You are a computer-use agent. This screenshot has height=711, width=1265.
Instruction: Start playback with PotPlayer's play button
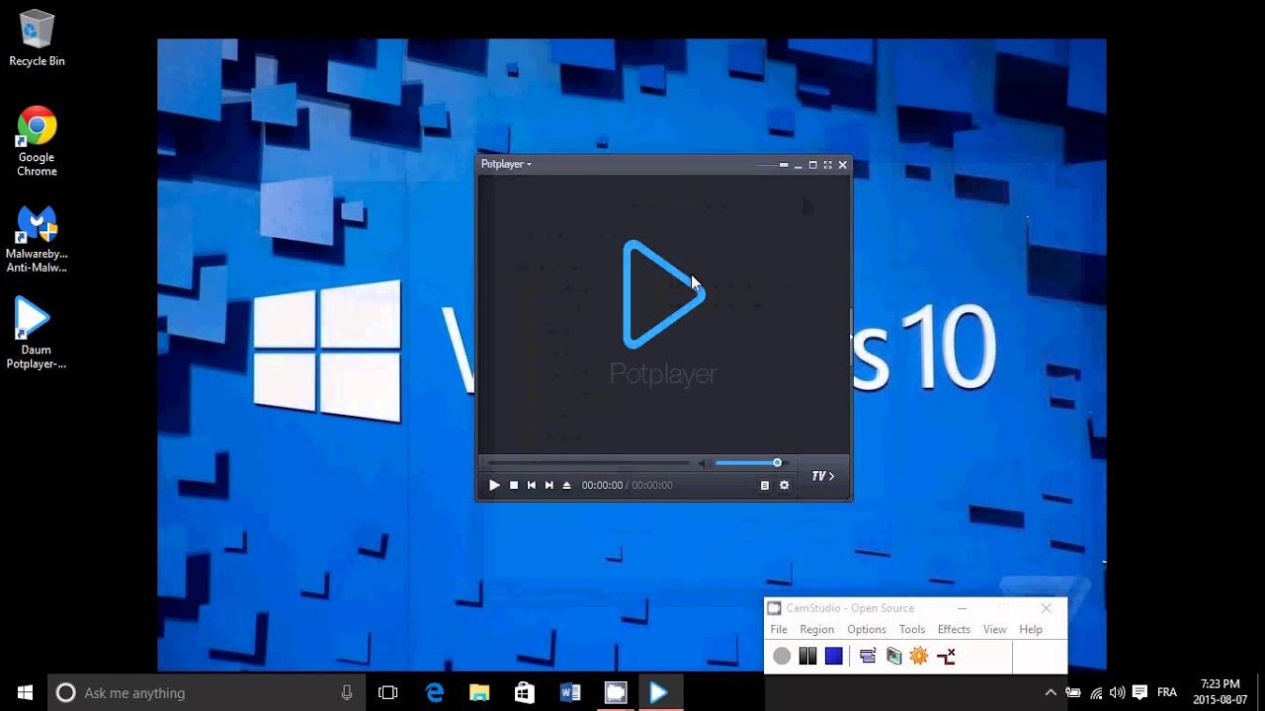tap(494, 485)
